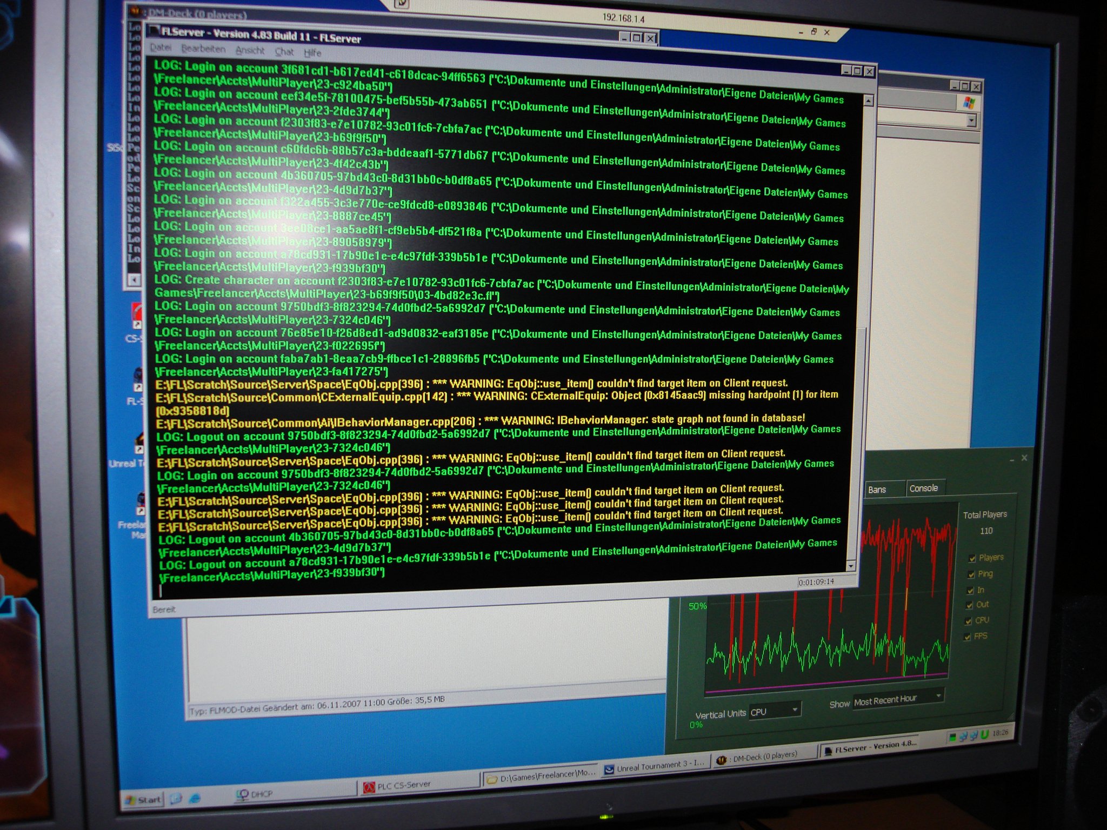
Task: Minimize the FLServer inner console window
Action: [x=846, y=70]
